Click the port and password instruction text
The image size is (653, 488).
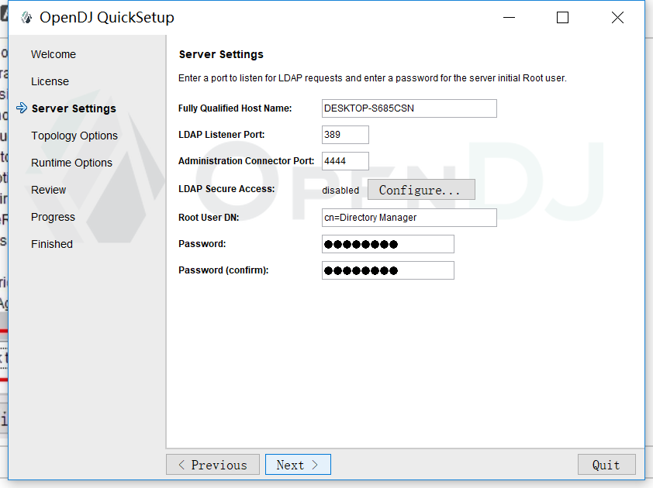coord(372,78)
